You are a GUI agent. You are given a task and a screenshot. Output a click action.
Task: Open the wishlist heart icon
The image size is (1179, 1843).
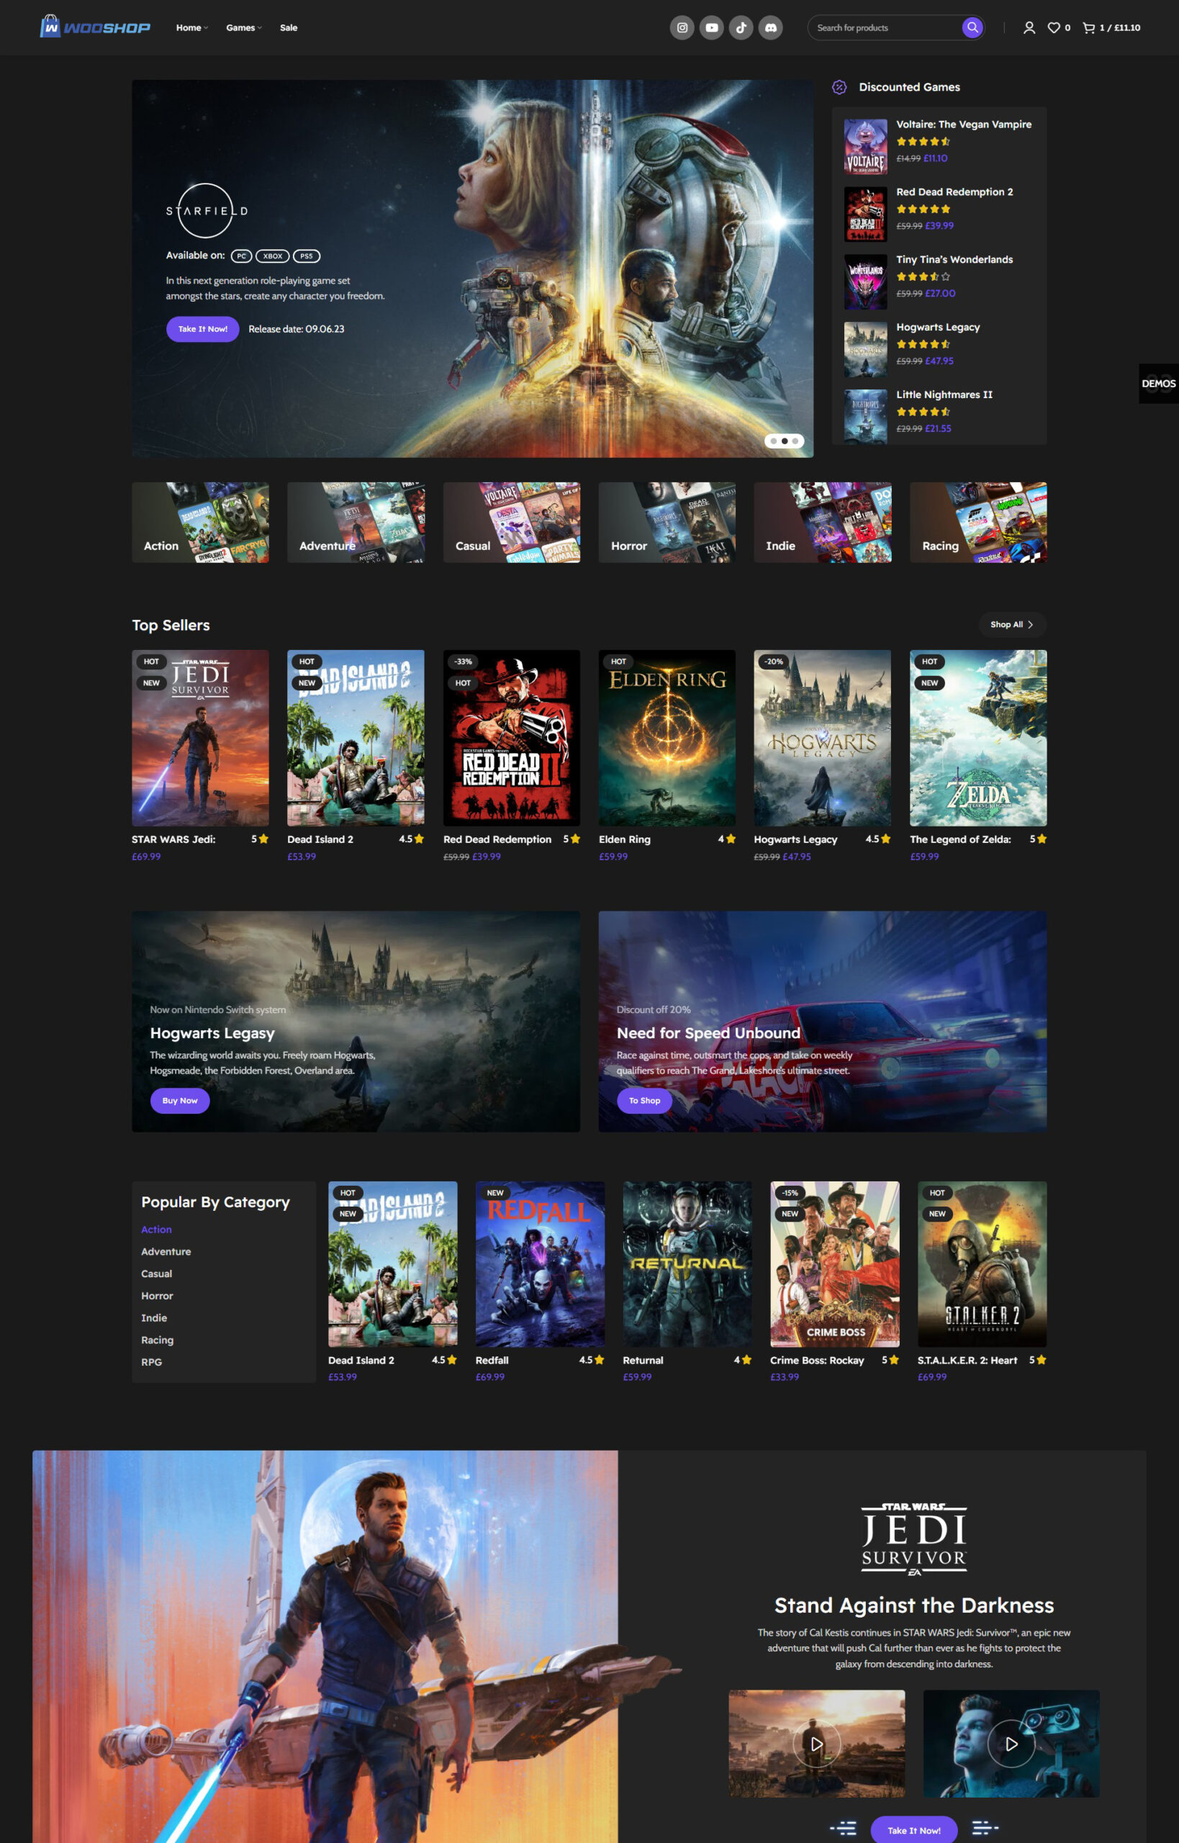[1054, 27]
